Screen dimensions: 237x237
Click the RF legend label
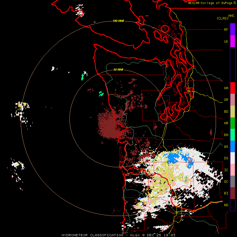(226, 29)
